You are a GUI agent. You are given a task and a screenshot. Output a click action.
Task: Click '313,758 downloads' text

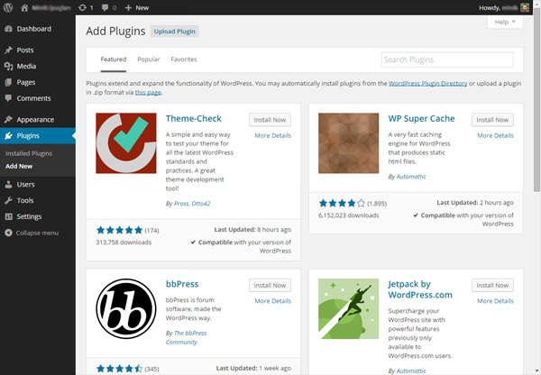[x=124, y=242]
